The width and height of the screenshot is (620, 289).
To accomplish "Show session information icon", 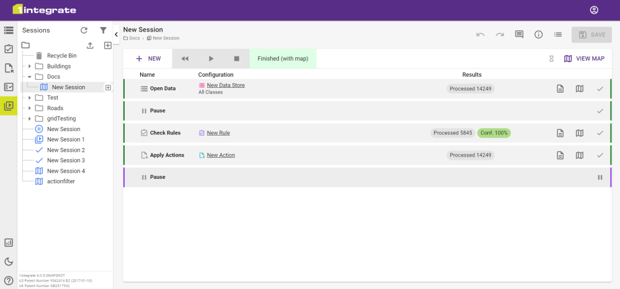I will (x=538, y=35).
